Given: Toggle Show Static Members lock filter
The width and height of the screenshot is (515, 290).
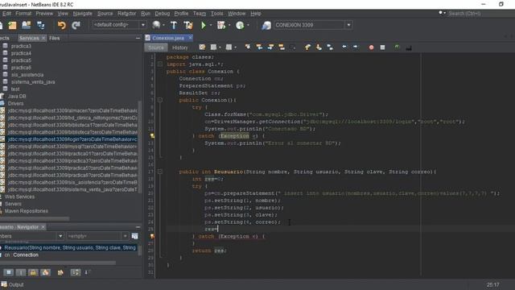Looking at the screenshot, I should tap(33, 272).
